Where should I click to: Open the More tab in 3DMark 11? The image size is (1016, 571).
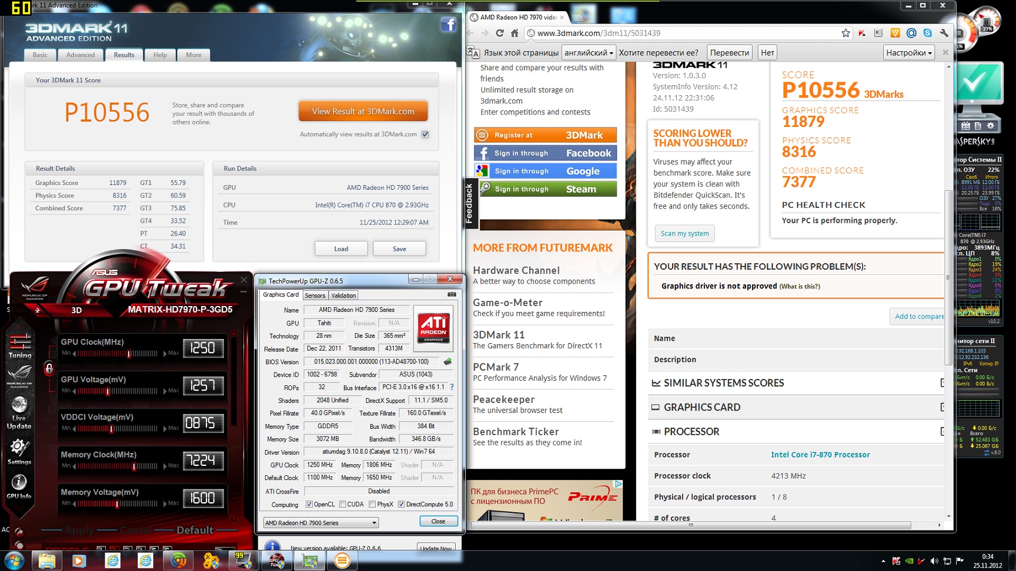193,55
